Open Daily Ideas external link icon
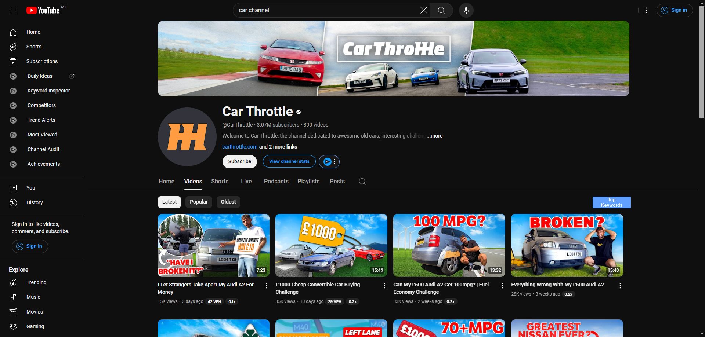The image size is (705, 337). coord(72,76)
